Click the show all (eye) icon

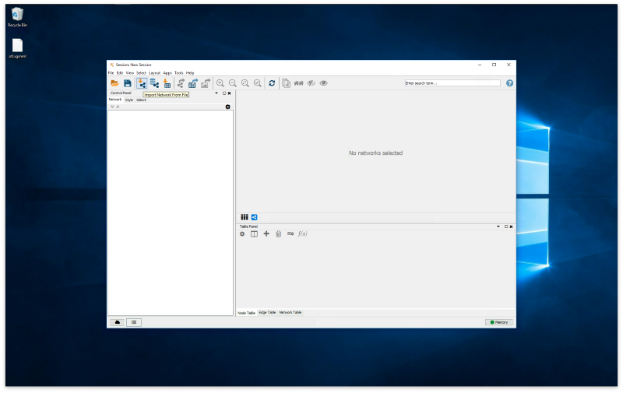324,83
